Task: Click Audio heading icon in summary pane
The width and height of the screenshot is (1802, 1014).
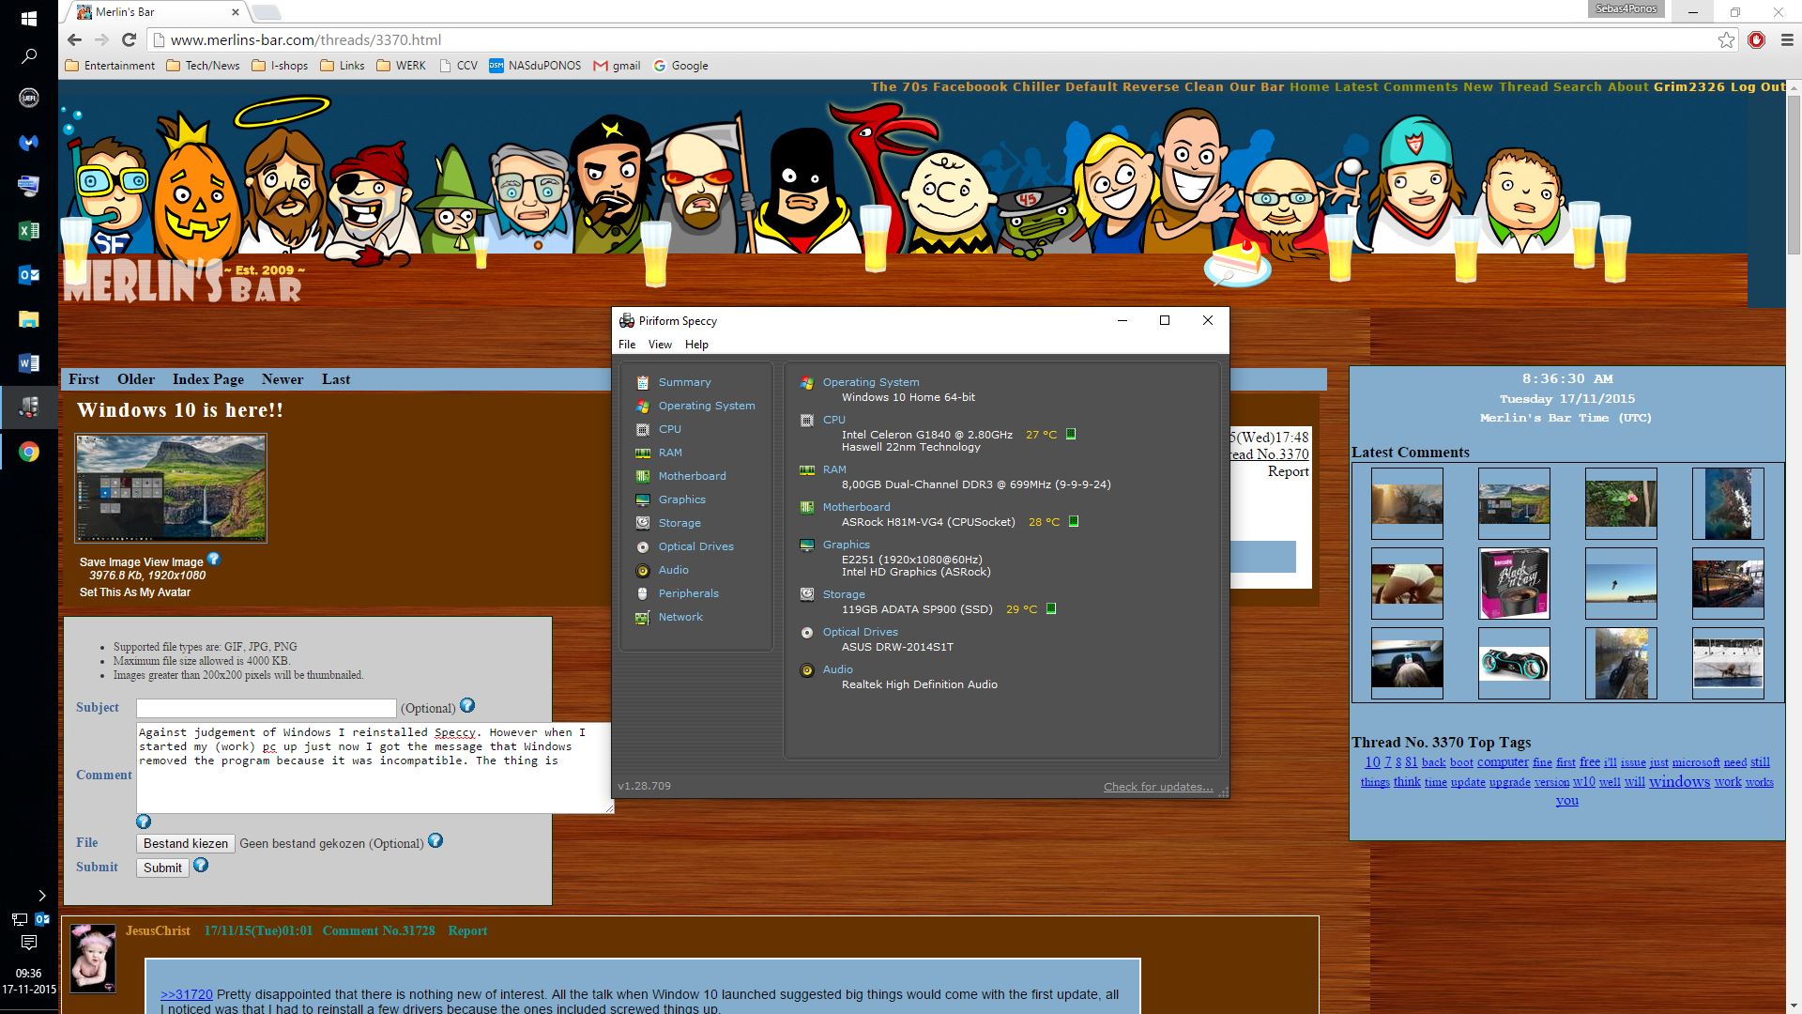Action: click(806, 669)
